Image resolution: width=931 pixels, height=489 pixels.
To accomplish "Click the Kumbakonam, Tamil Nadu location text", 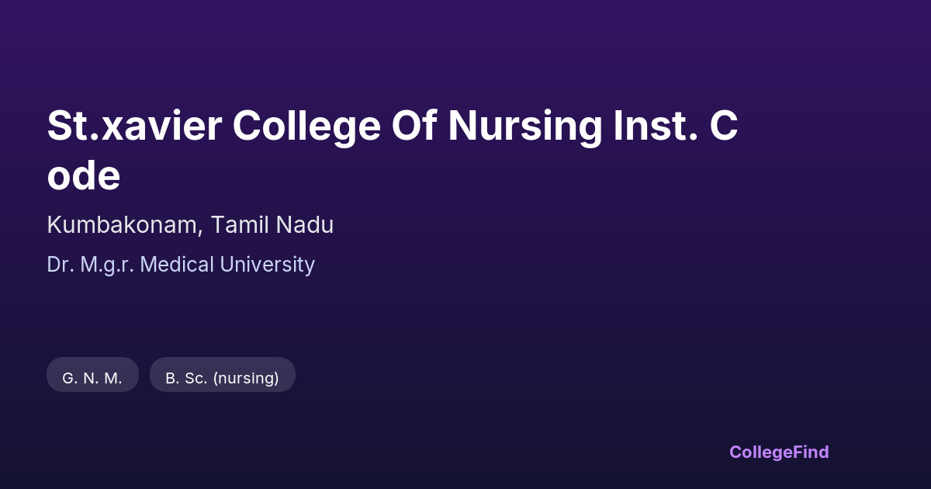I will click(190, 225).
